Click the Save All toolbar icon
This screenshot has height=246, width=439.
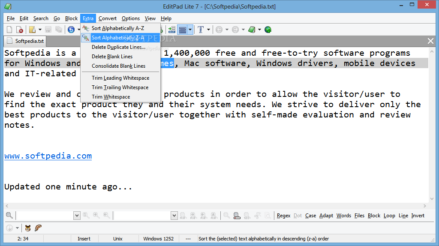coord(58,30)
